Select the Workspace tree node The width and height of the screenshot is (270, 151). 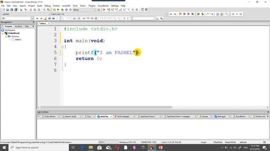10,30
